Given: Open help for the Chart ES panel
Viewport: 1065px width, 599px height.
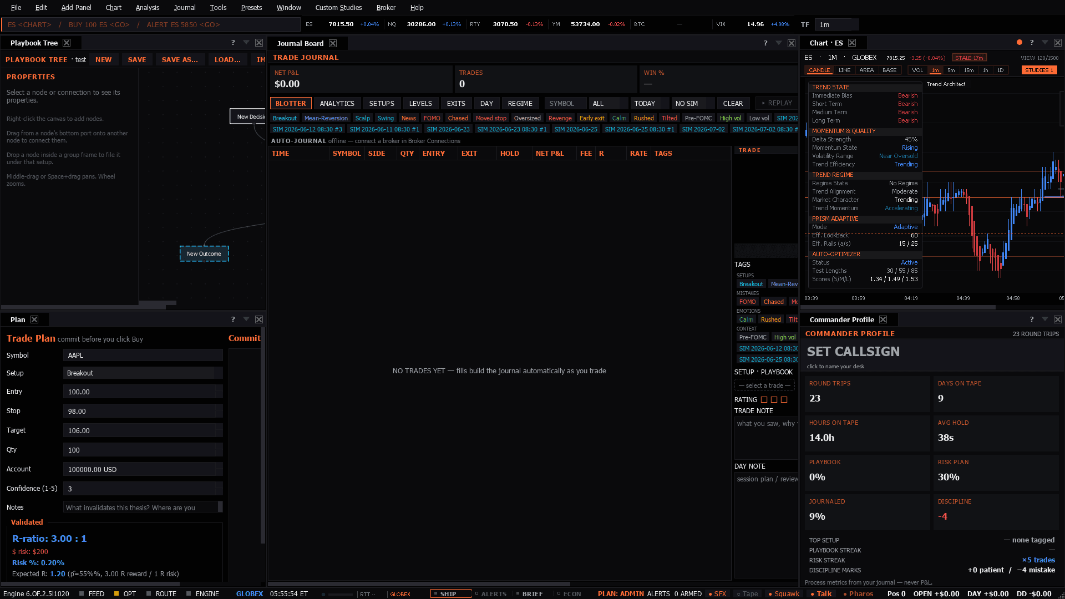Looking at the screenshot, I should click(x=1032, y=43).
